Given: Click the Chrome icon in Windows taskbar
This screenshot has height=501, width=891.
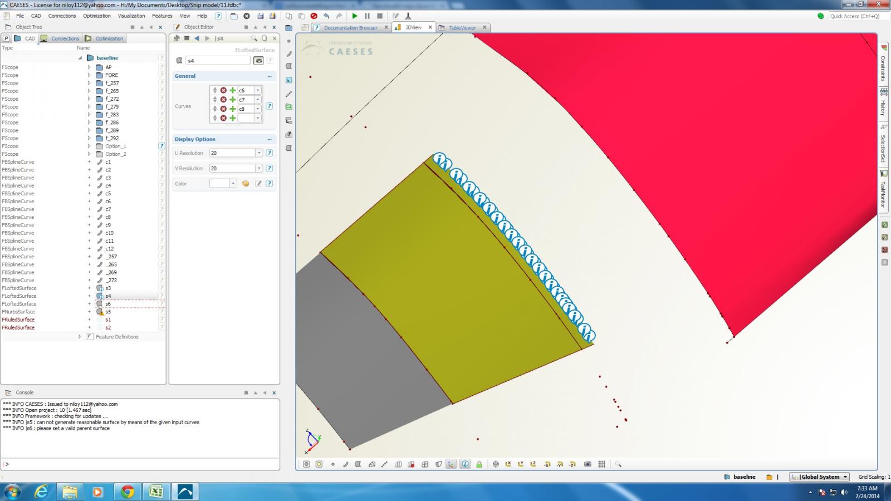Looking at the screenshot, I should [x=128, y=492].
